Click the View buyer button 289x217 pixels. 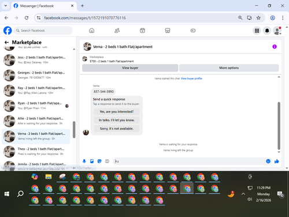[130, 68]
